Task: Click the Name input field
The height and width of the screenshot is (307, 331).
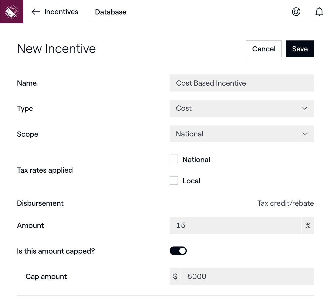Action: coord(242,83)
